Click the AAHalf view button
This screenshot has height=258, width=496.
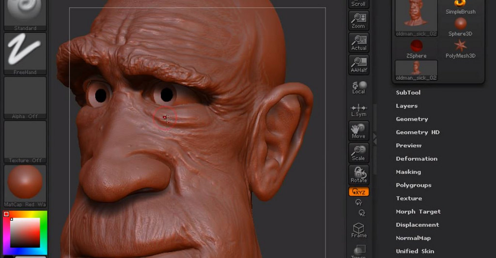coord(359,64)
